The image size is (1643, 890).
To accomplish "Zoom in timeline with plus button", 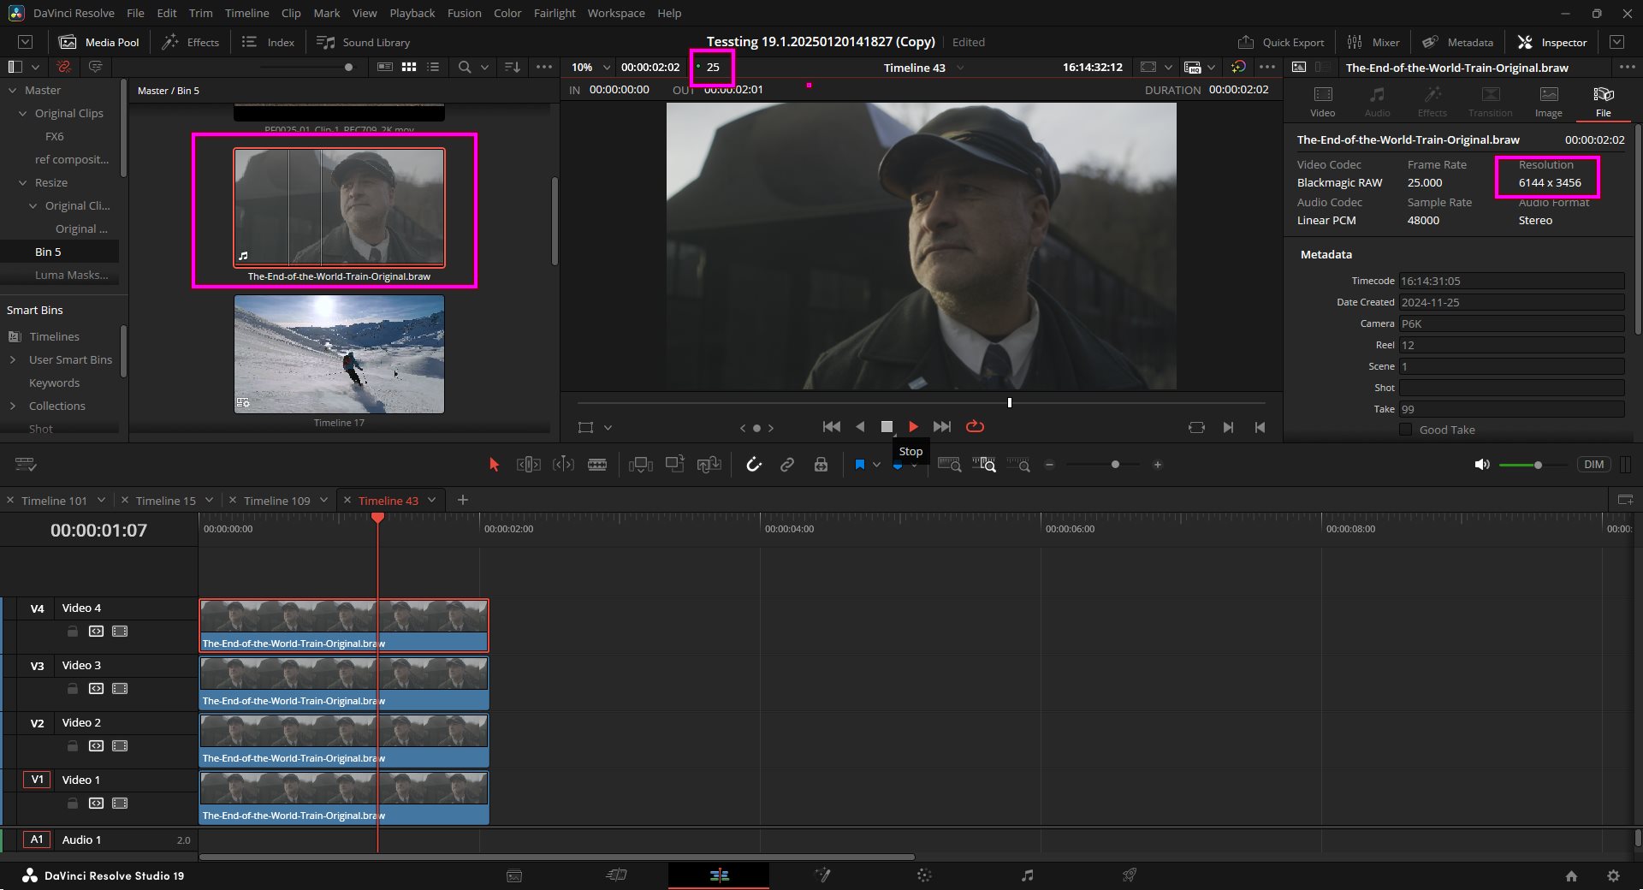I will 1158,465.
